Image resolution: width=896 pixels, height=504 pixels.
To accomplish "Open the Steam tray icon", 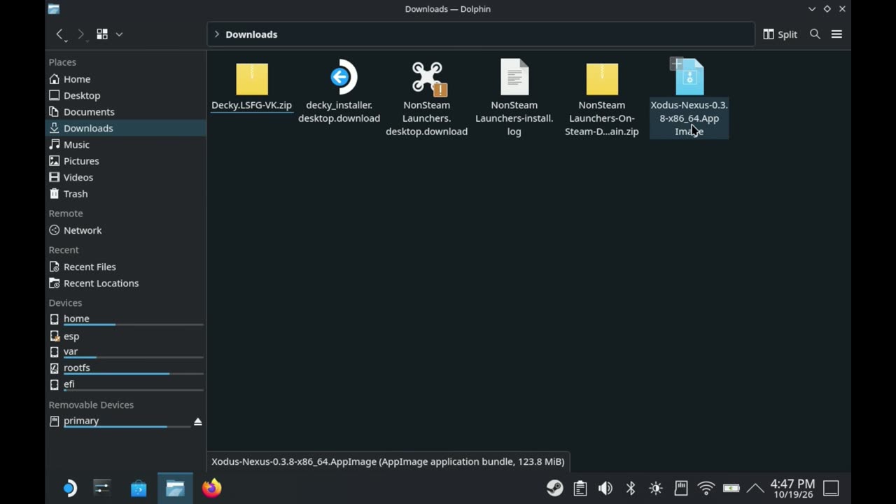I will [555, 488].
